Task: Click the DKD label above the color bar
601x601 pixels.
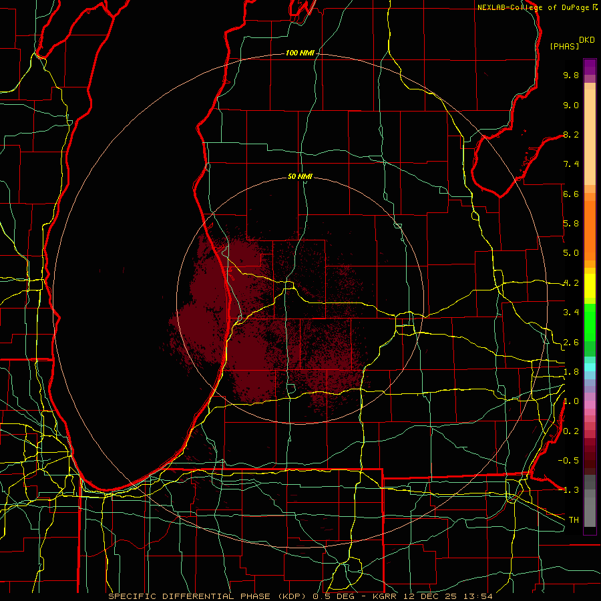Action: point(587,40)
